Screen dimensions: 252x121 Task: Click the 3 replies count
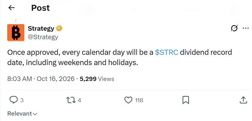pyautogui.click(x=22, y=100)
